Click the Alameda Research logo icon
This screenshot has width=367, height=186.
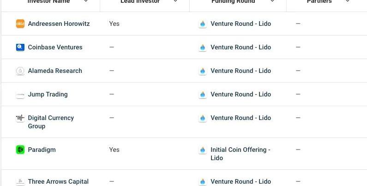tap(20, 71)
